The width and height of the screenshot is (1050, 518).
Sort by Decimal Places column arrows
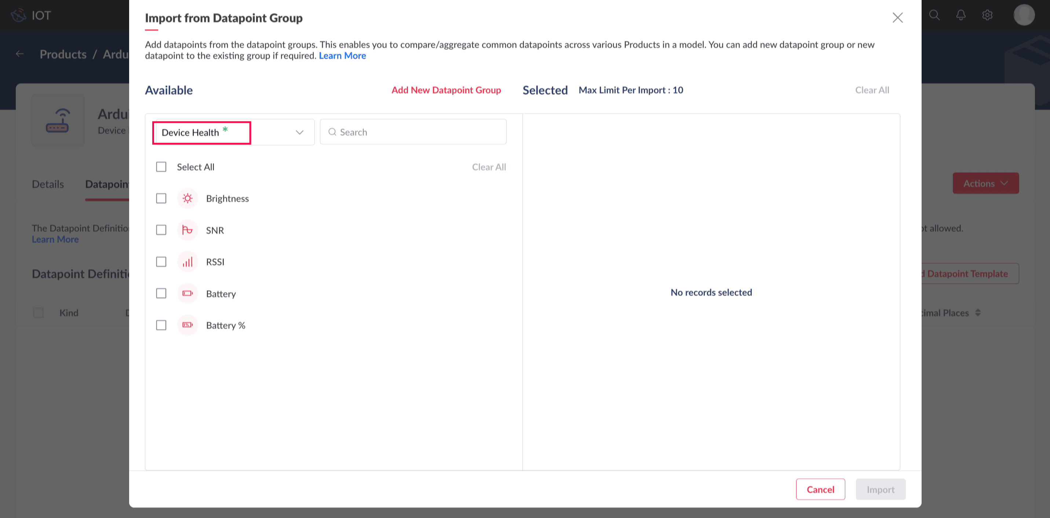pos(978,313)
